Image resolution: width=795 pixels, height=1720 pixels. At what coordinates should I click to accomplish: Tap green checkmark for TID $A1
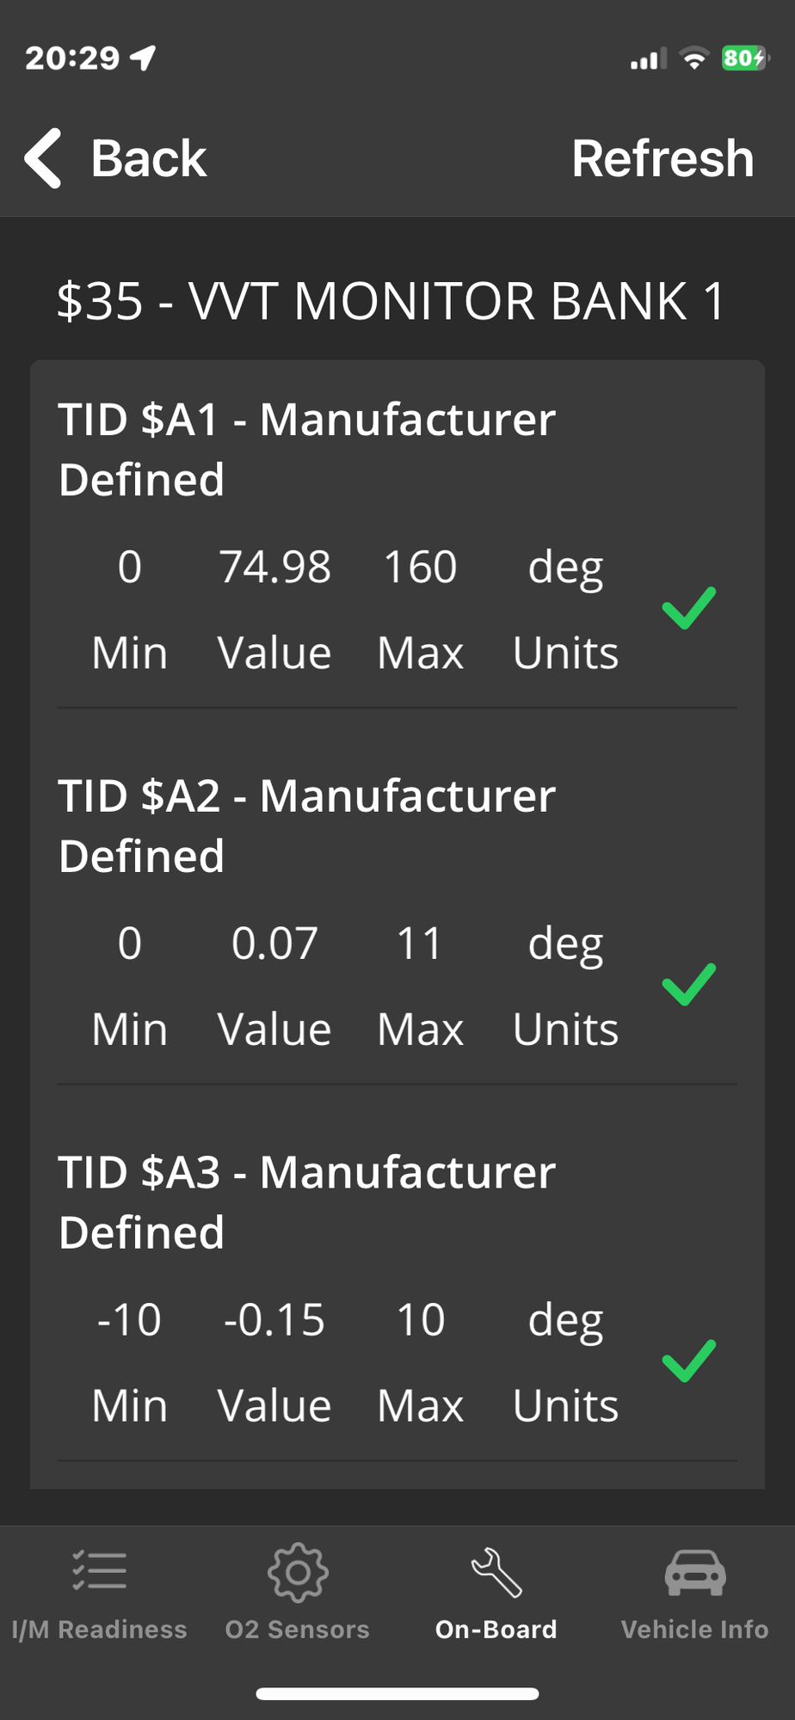pyautogui.click(x=688, y=608)
